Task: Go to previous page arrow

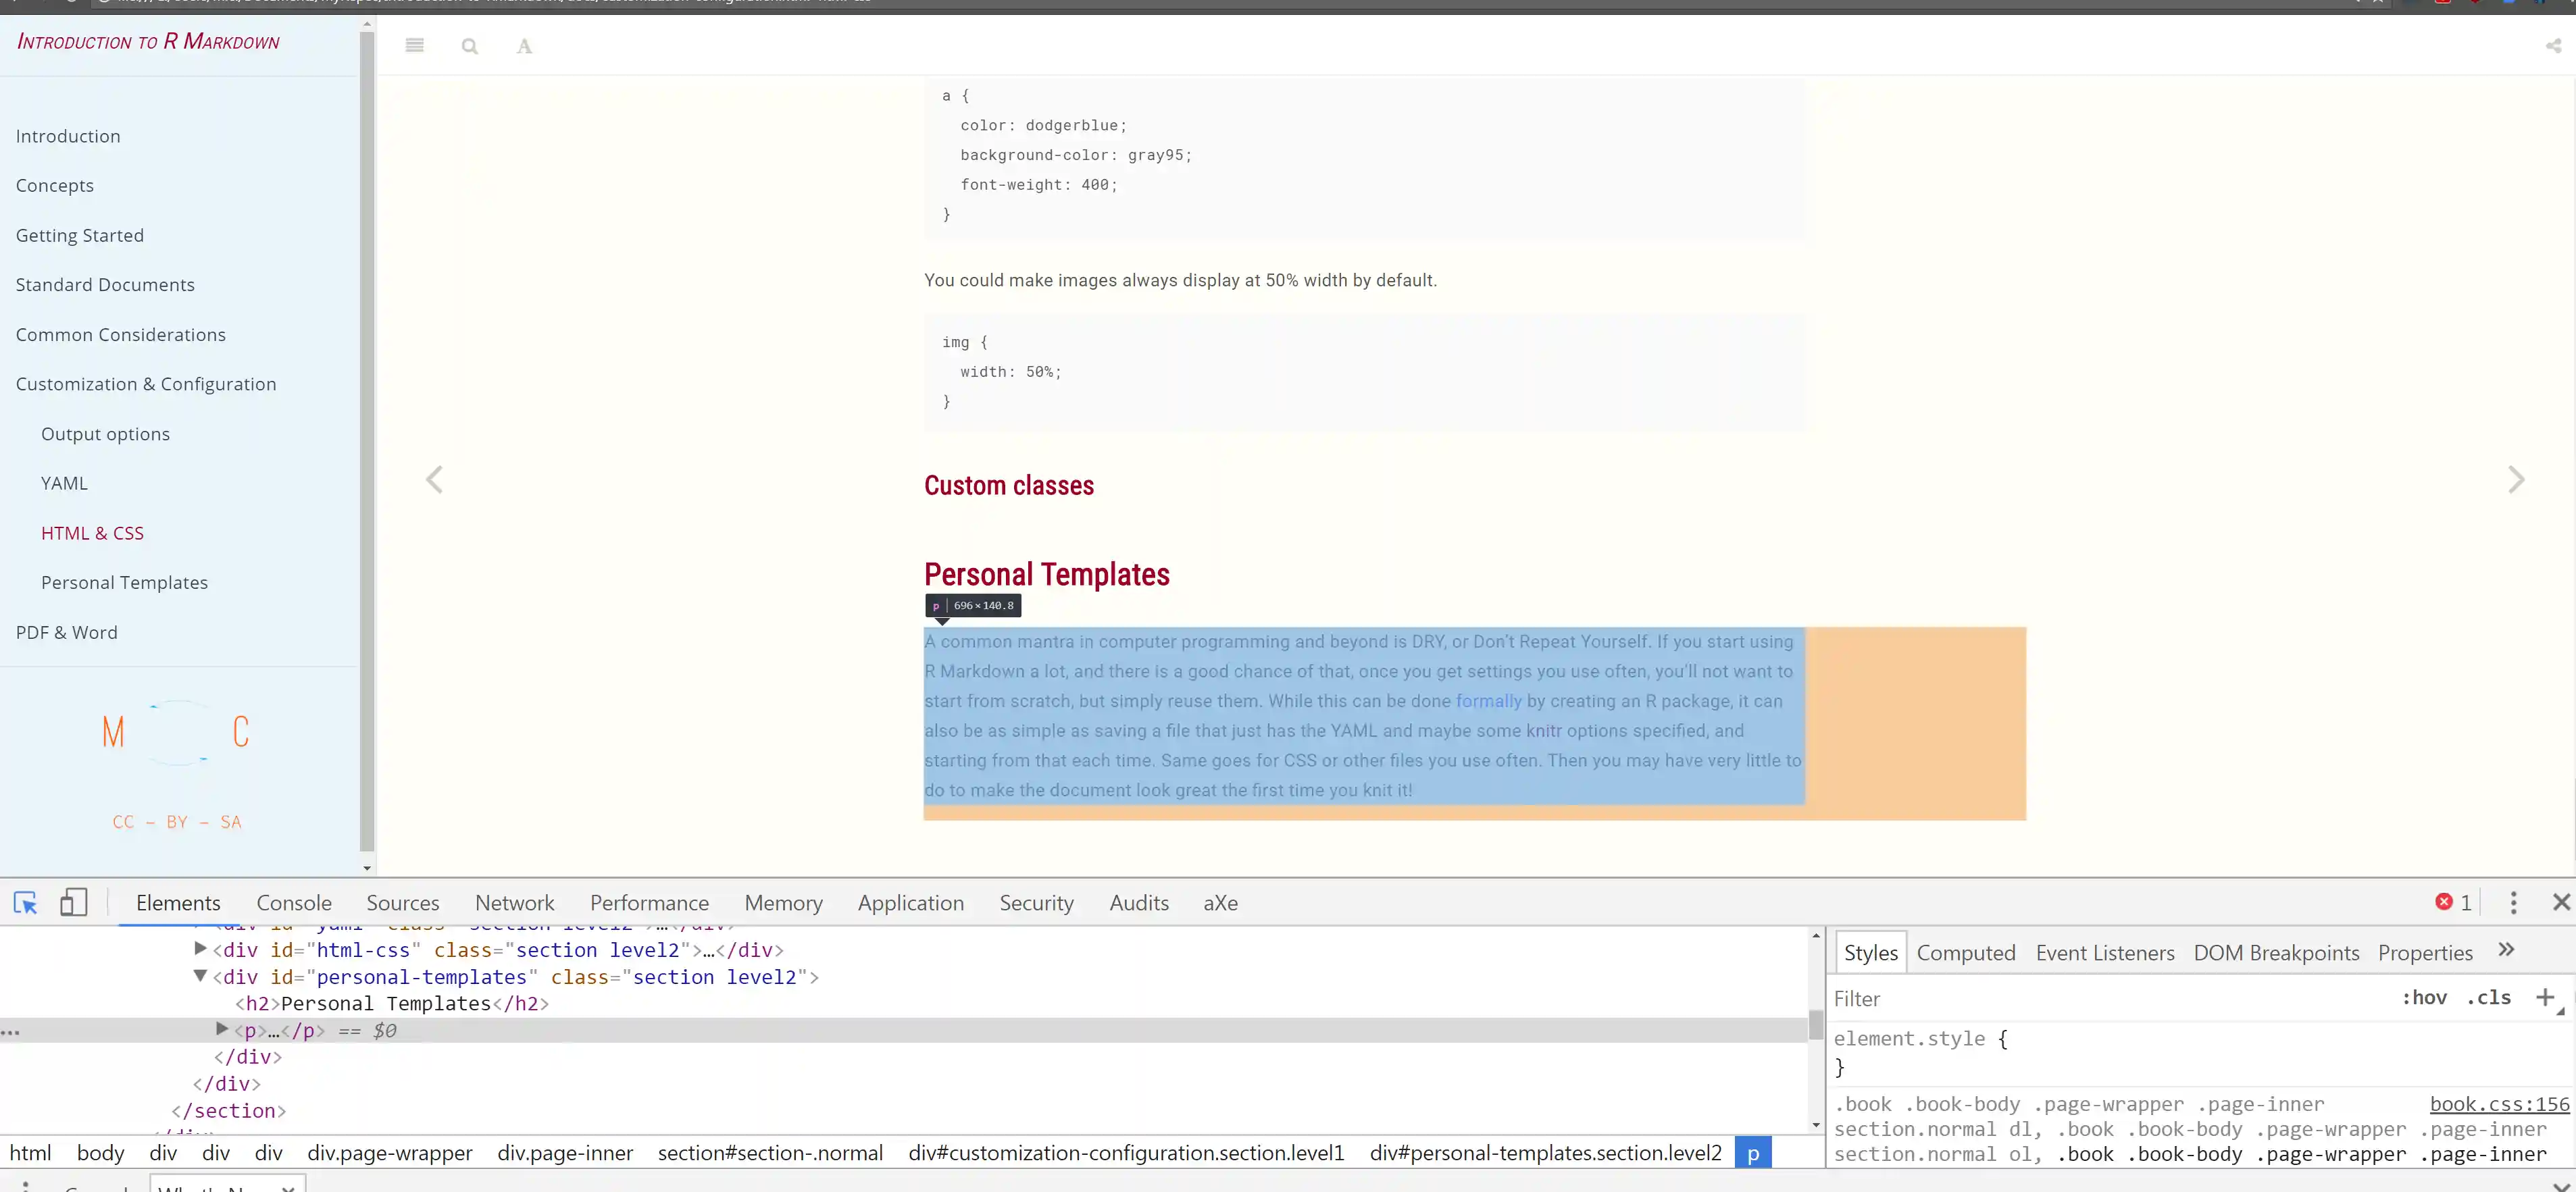Action: tap(434, 480)
